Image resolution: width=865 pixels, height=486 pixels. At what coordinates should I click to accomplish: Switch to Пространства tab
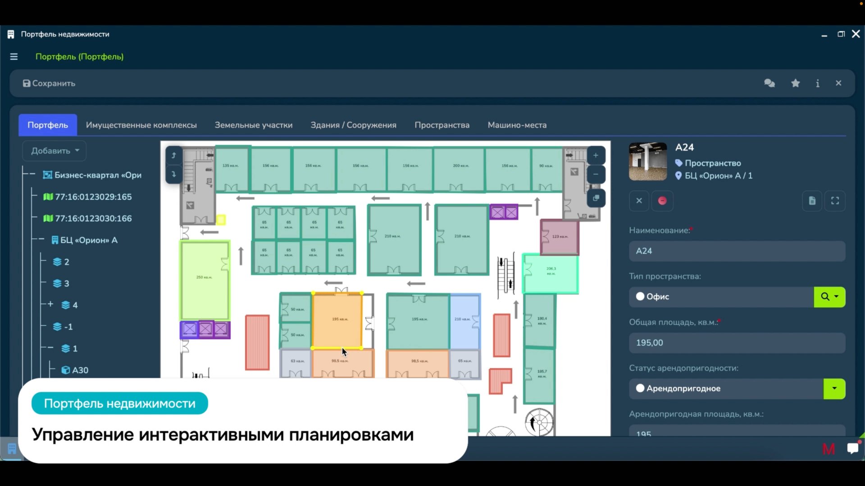(442, 125)
